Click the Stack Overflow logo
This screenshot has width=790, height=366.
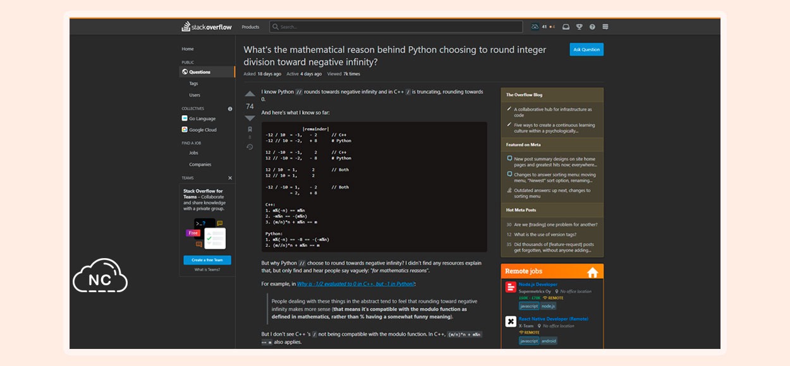tap(207, 27)
